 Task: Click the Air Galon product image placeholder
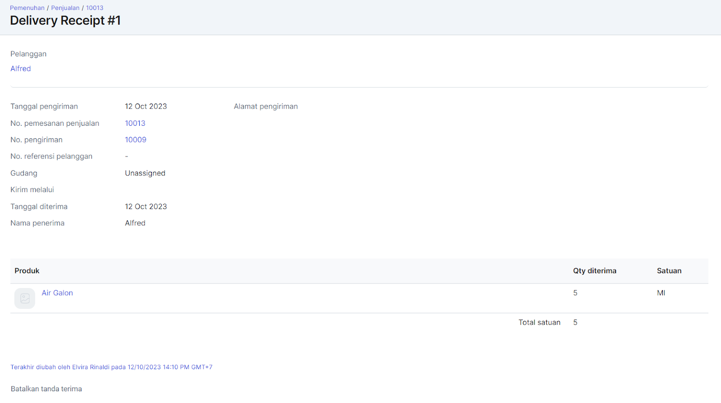[25, 298]
